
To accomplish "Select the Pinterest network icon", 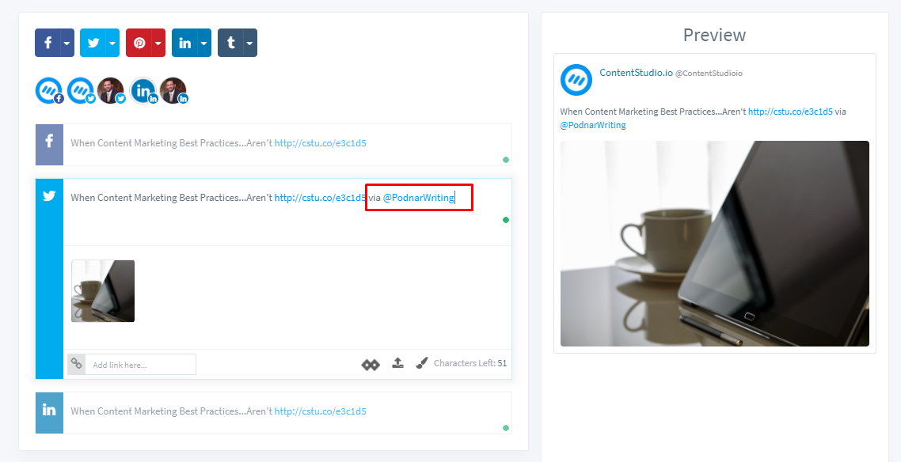I will (x=140, y=42).
